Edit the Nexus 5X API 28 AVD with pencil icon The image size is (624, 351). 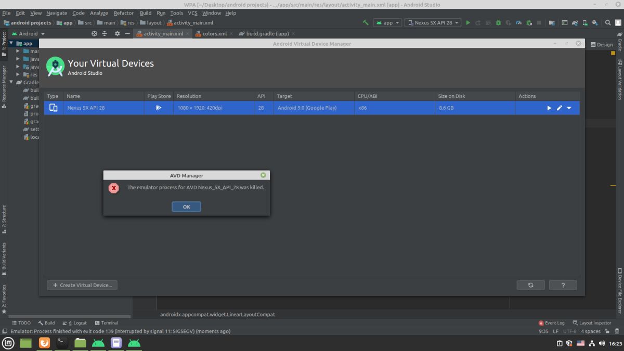[x=560, y=108]
